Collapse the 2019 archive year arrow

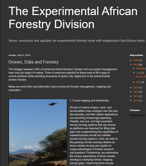(x=131, y=65)
